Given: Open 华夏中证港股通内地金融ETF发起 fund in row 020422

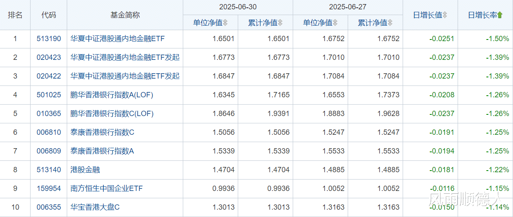Looking at the screenshot, I should (125, 76).
